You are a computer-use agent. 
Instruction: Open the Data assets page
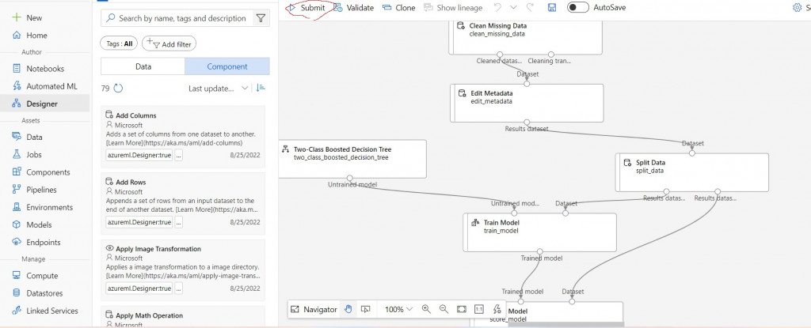coord(28,137)
